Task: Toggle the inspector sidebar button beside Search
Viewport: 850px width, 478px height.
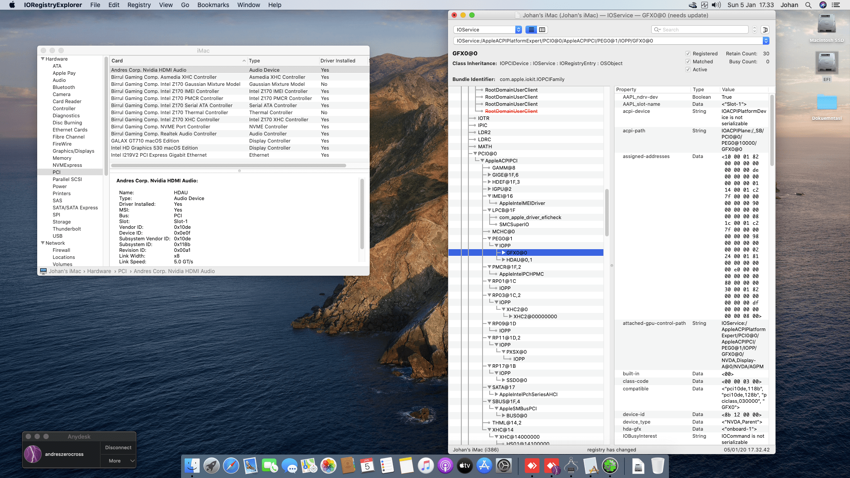Action: coord(765,30)
